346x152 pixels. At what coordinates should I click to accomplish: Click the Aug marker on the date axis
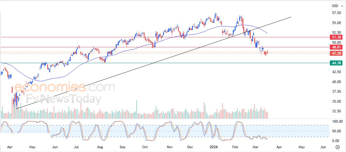coord(100,147)
